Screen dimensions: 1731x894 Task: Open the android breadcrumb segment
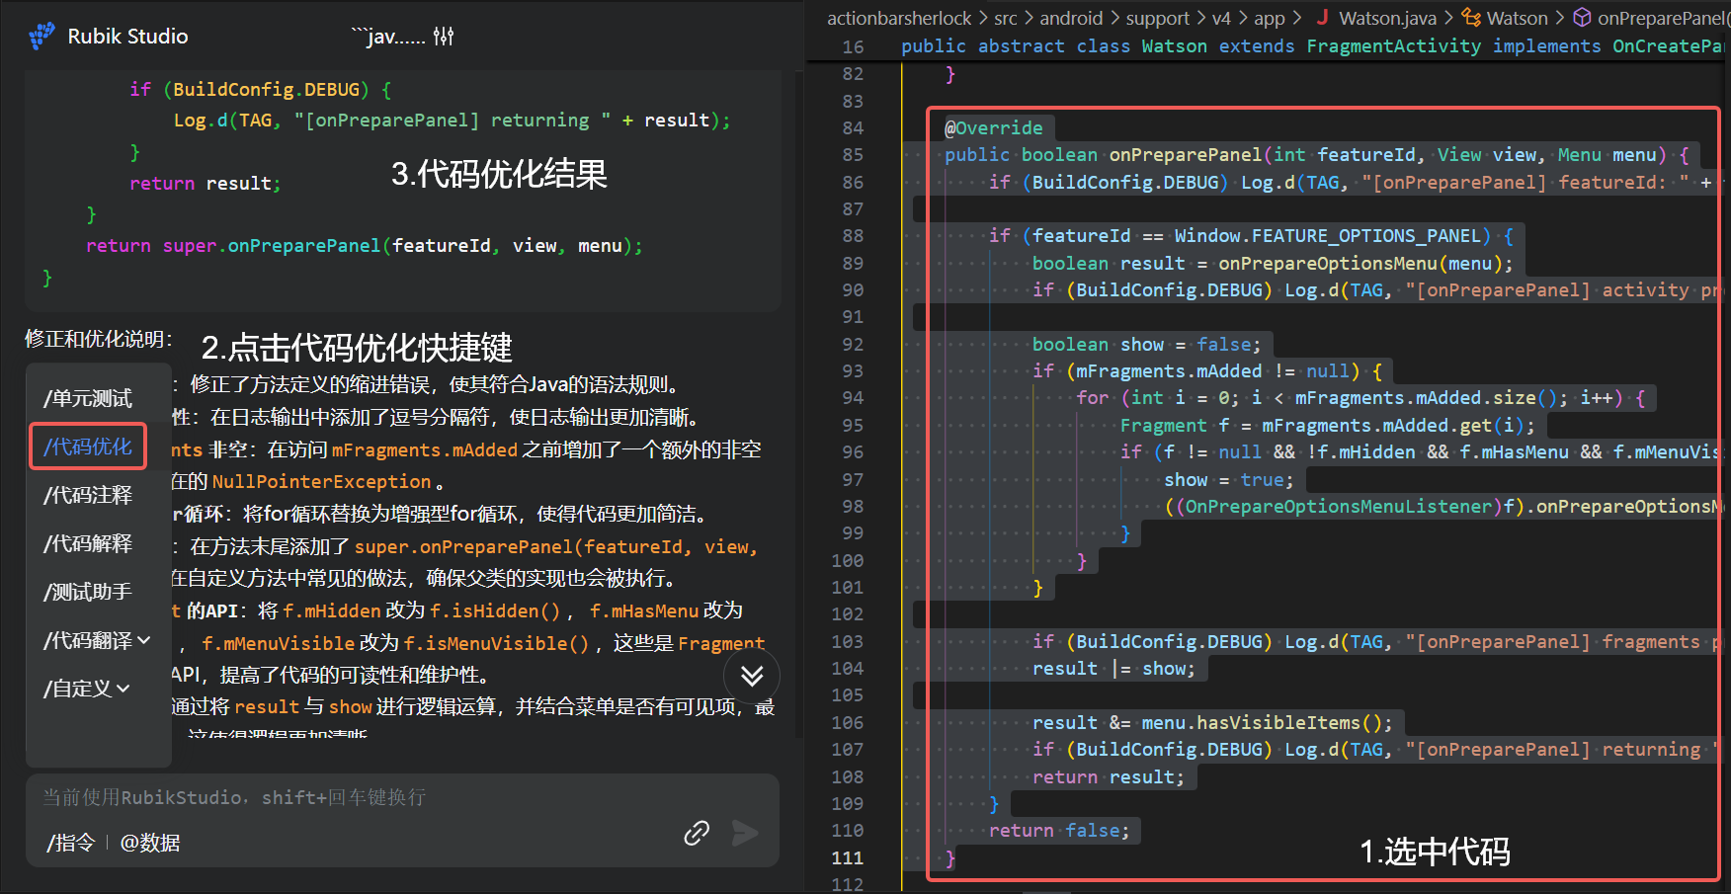click(1071, 18)
